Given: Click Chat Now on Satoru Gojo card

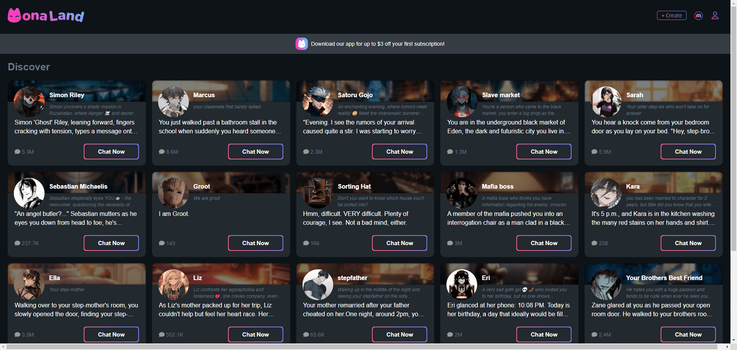Looking at the screenshot, I should [x=400, y=151].
